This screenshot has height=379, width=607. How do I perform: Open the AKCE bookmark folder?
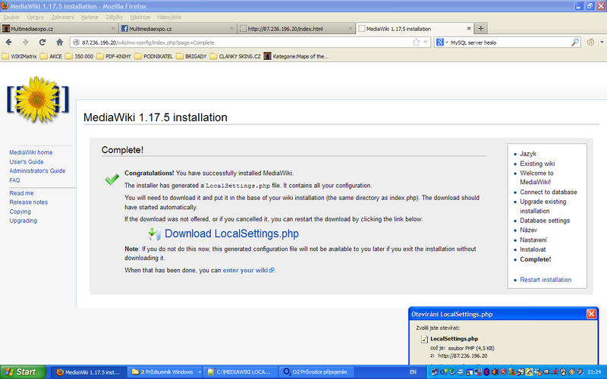[51, 56]
